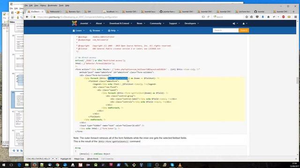Click the Joomla logo in navbar
300x168 pixels.
75,23
